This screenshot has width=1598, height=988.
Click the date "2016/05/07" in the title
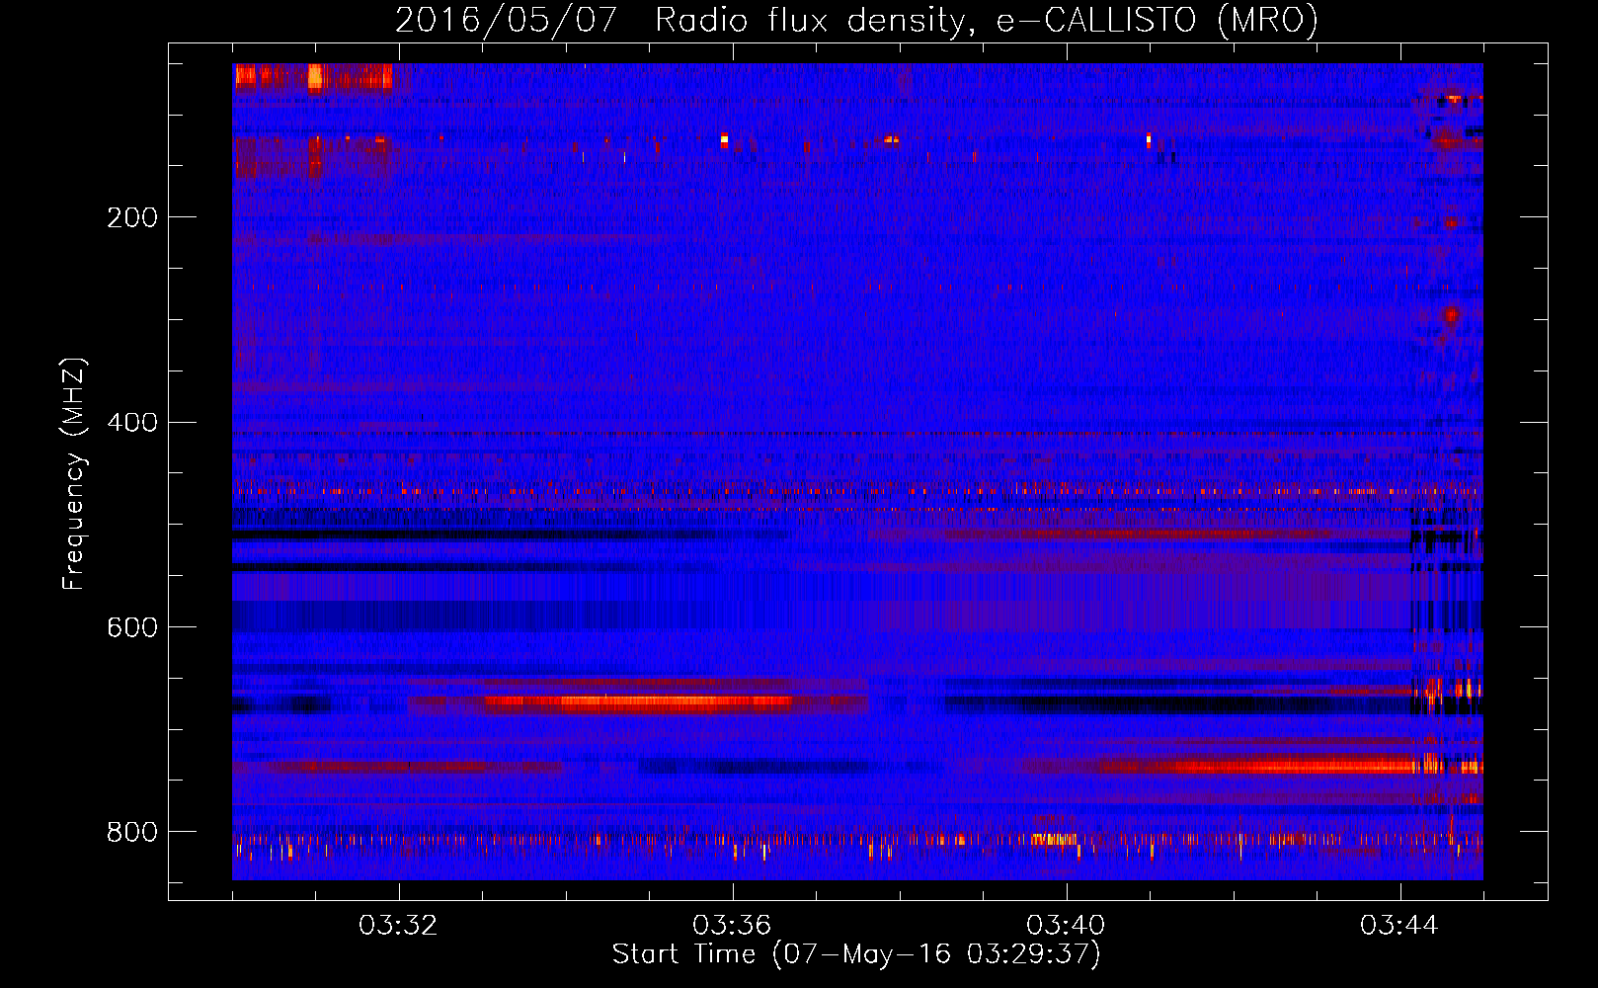tap(507, 20)
